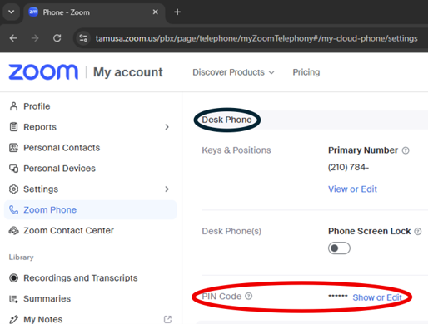Open the tab search dropdown arrow
428x324 pixels.
point(12,12)
